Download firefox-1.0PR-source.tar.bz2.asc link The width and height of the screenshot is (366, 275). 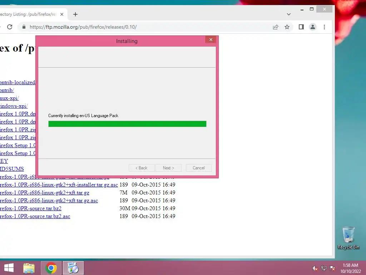point(35,216)
